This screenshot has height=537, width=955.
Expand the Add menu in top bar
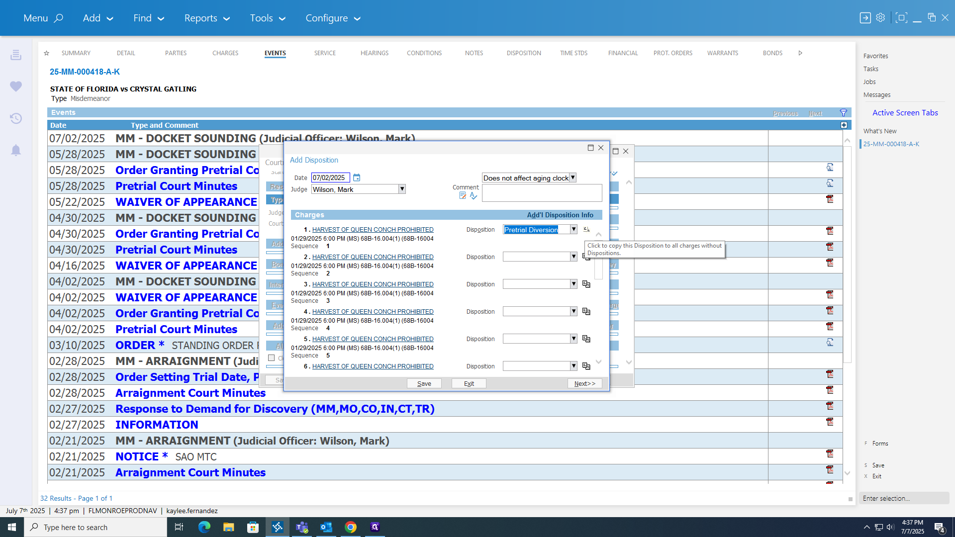tap(98, 18)
